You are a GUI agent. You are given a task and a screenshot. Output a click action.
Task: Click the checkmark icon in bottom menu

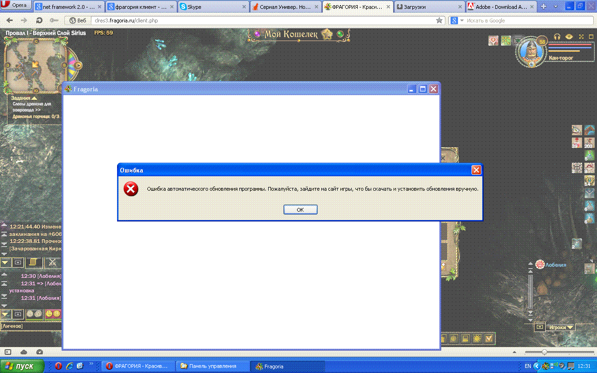pos(489,339)
